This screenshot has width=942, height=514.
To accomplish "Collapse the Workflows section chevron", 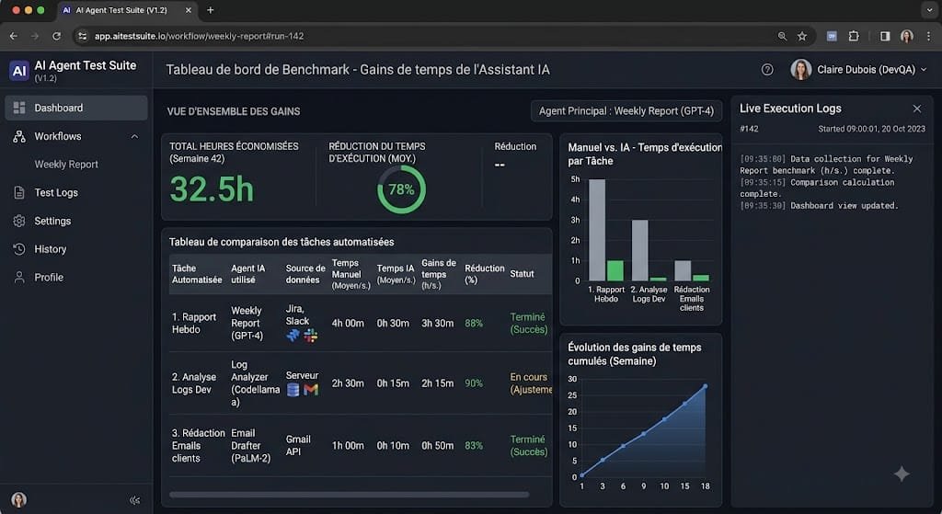I will coord(134,136).
